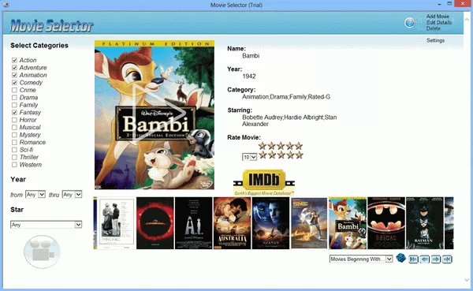Select the Australia movie thumbnail
The image size is (473, 291).
point(232,223)
